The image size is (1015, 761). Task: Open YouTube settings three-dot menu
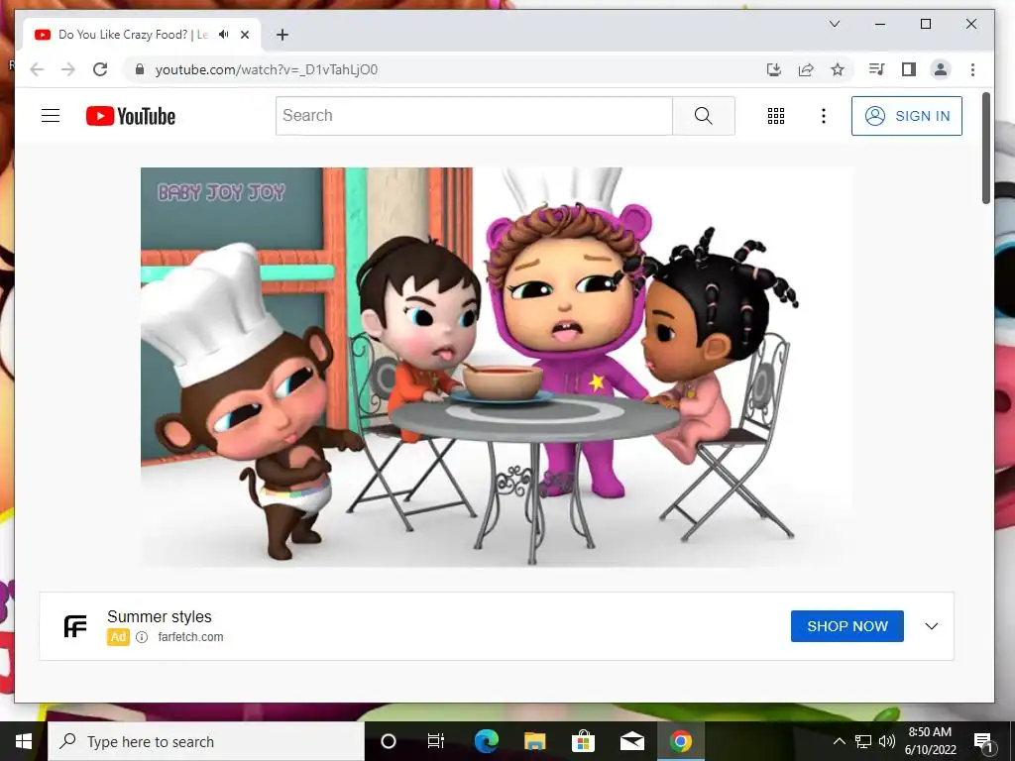pos(824,116)
